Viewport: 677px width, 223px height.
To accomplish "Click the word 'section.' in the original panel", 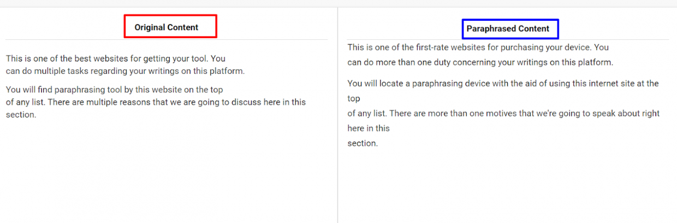I will (x=21, y=115).
